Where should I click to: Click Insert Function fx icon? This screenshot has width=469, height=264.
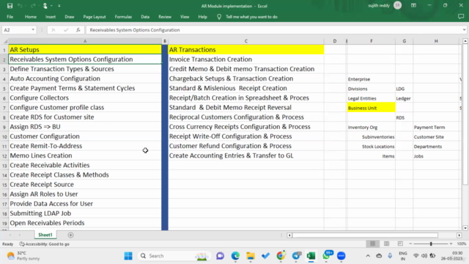pos(78,30)
